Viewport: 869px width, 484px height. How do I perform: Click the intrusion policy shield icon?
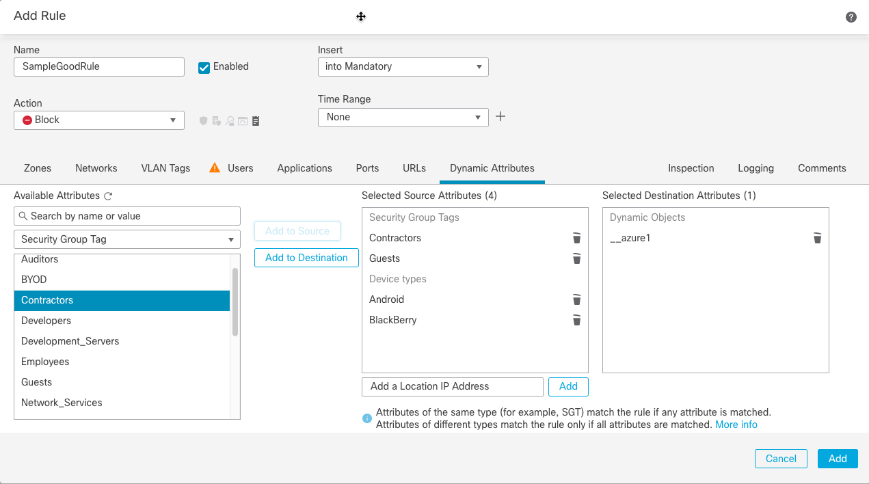tap(203, 120)
